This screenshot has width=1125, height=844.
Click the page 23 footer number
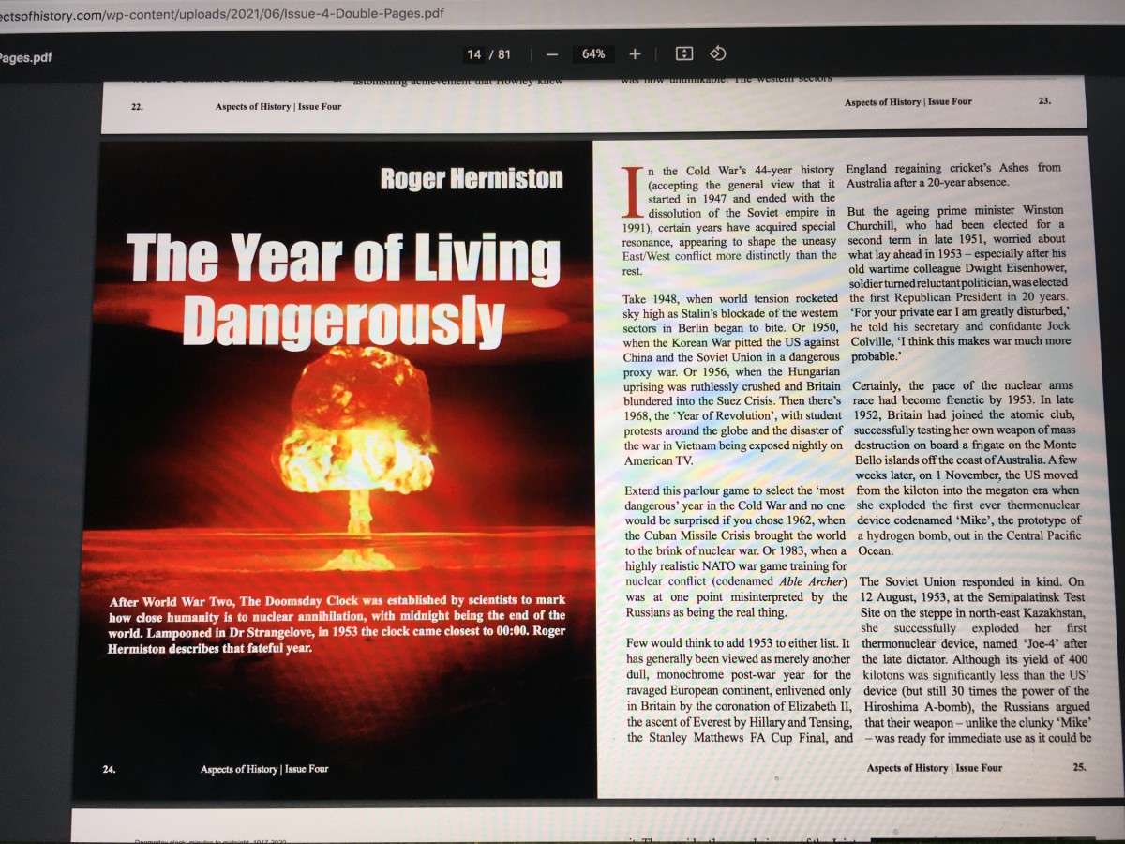tap(1044, 101)
